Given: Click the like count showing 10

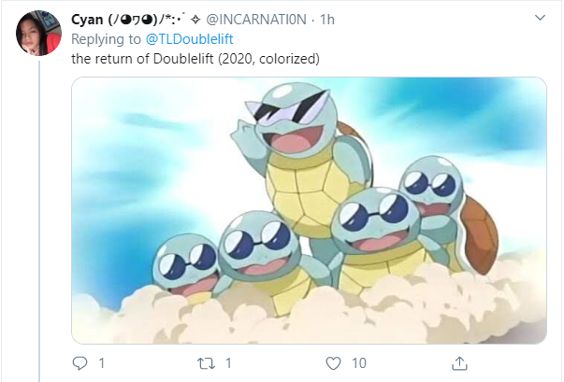Looking at the screenshot, I should (358, 362).
